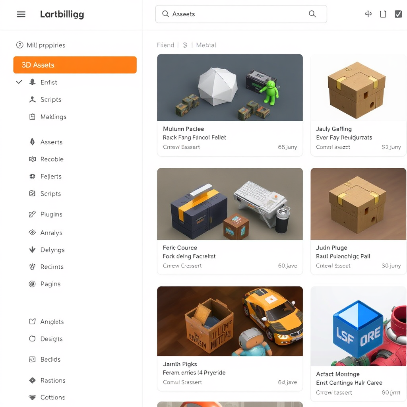Click the Cottions wifi-shaped icon
Screen dimensions: 407x407
(33, 397)
